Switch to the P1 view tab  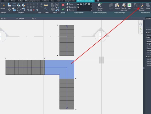pyautogui.click(x=35, y=18)
